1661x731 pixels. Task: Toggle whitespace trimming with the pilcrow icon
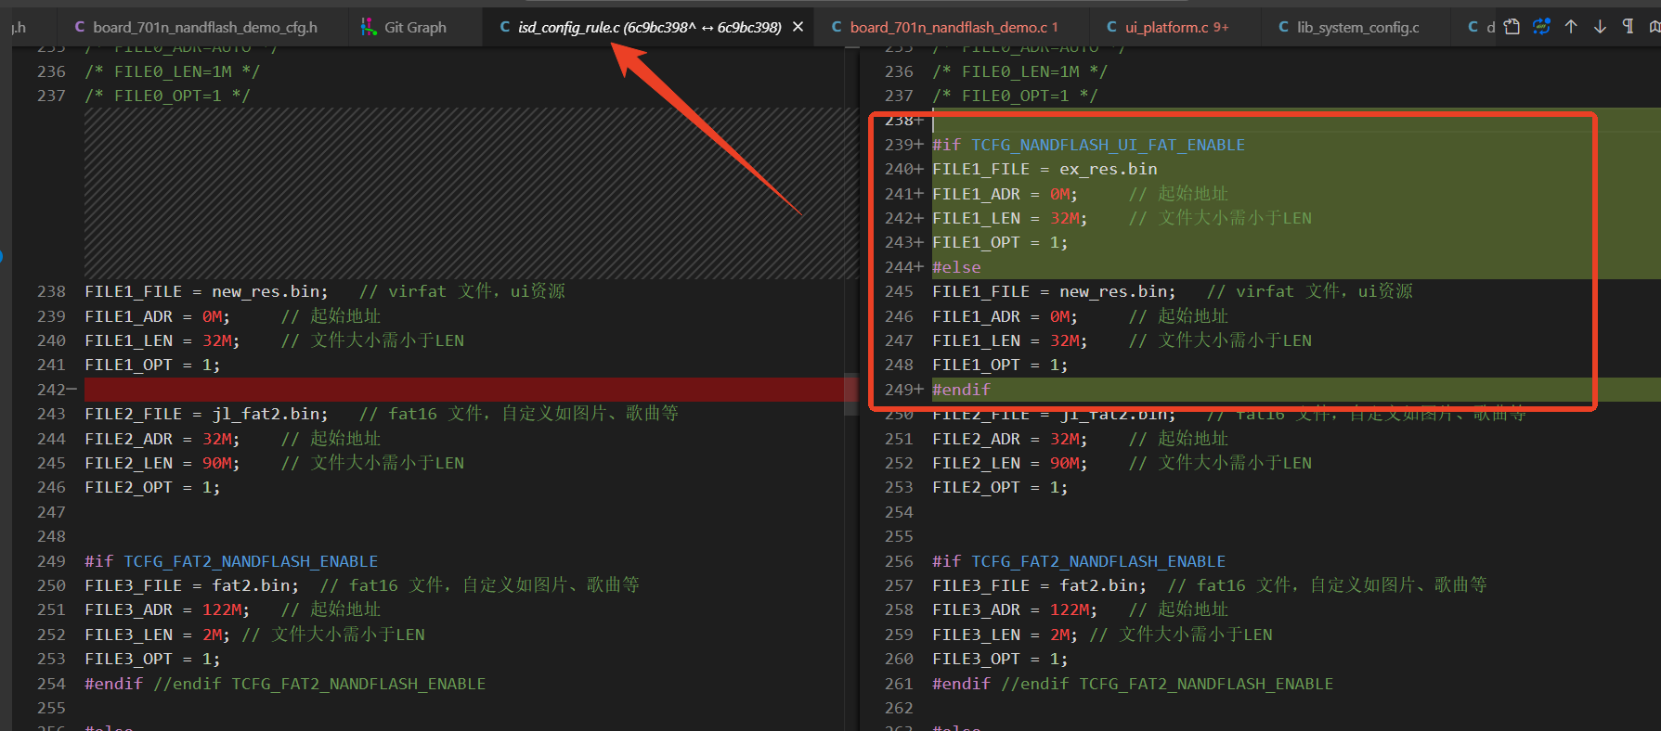1628,27
